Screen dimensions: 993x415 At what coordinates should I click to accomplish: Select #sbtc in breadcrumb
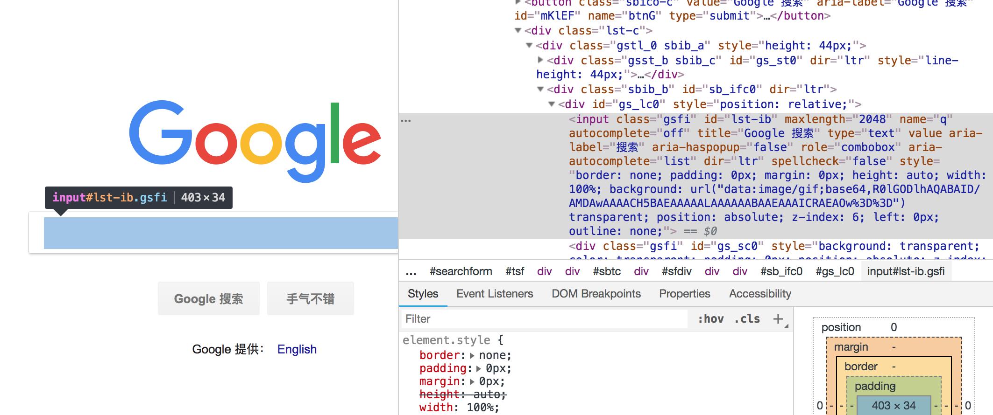click(607, 271)
